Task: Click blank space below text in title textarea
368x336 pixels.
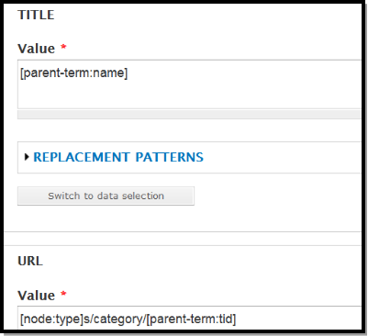Action: (x=190, y=95)
